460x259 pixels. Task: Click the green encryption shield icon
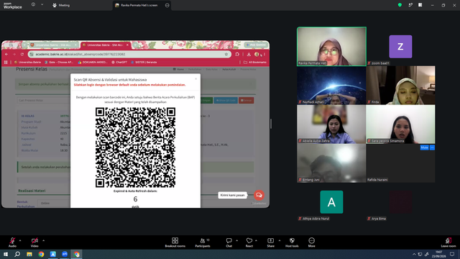[x=400, y=5]
